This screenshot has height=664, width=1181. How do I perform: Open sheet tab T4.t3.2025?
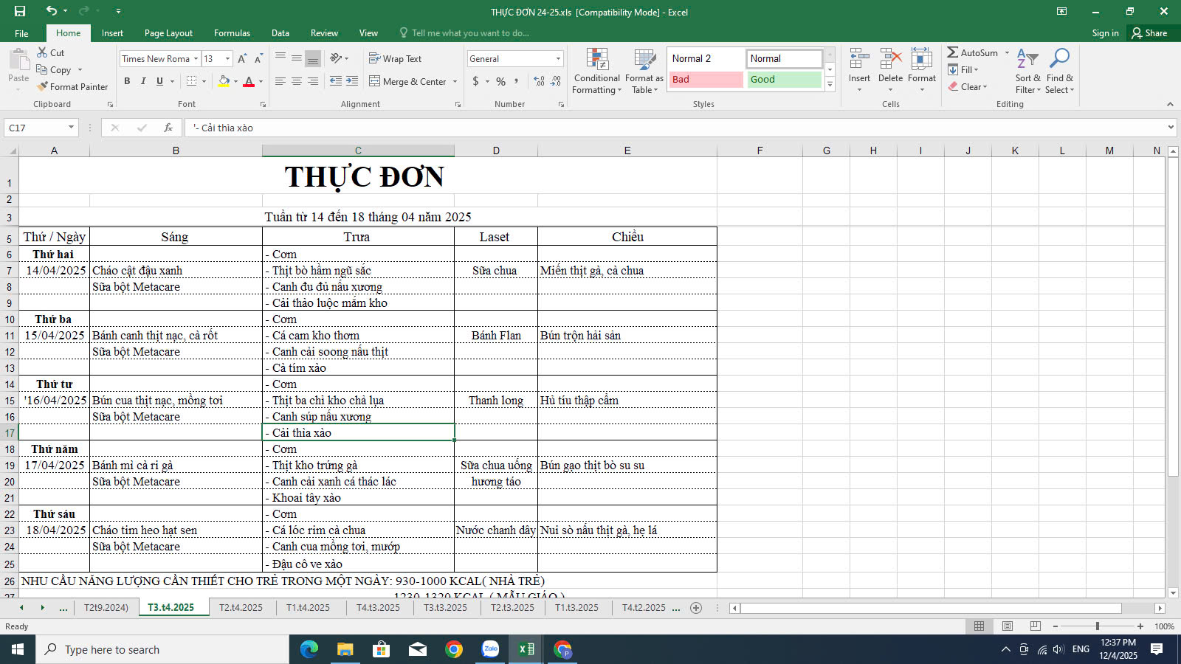[378, 608]
